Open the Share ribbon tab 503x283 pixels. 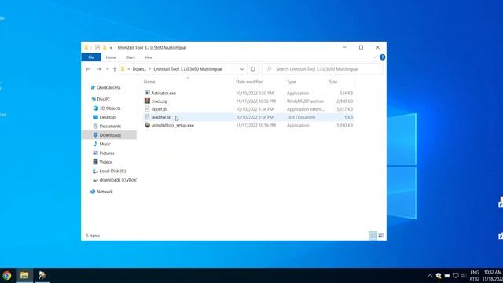click(x=130, y=57)
